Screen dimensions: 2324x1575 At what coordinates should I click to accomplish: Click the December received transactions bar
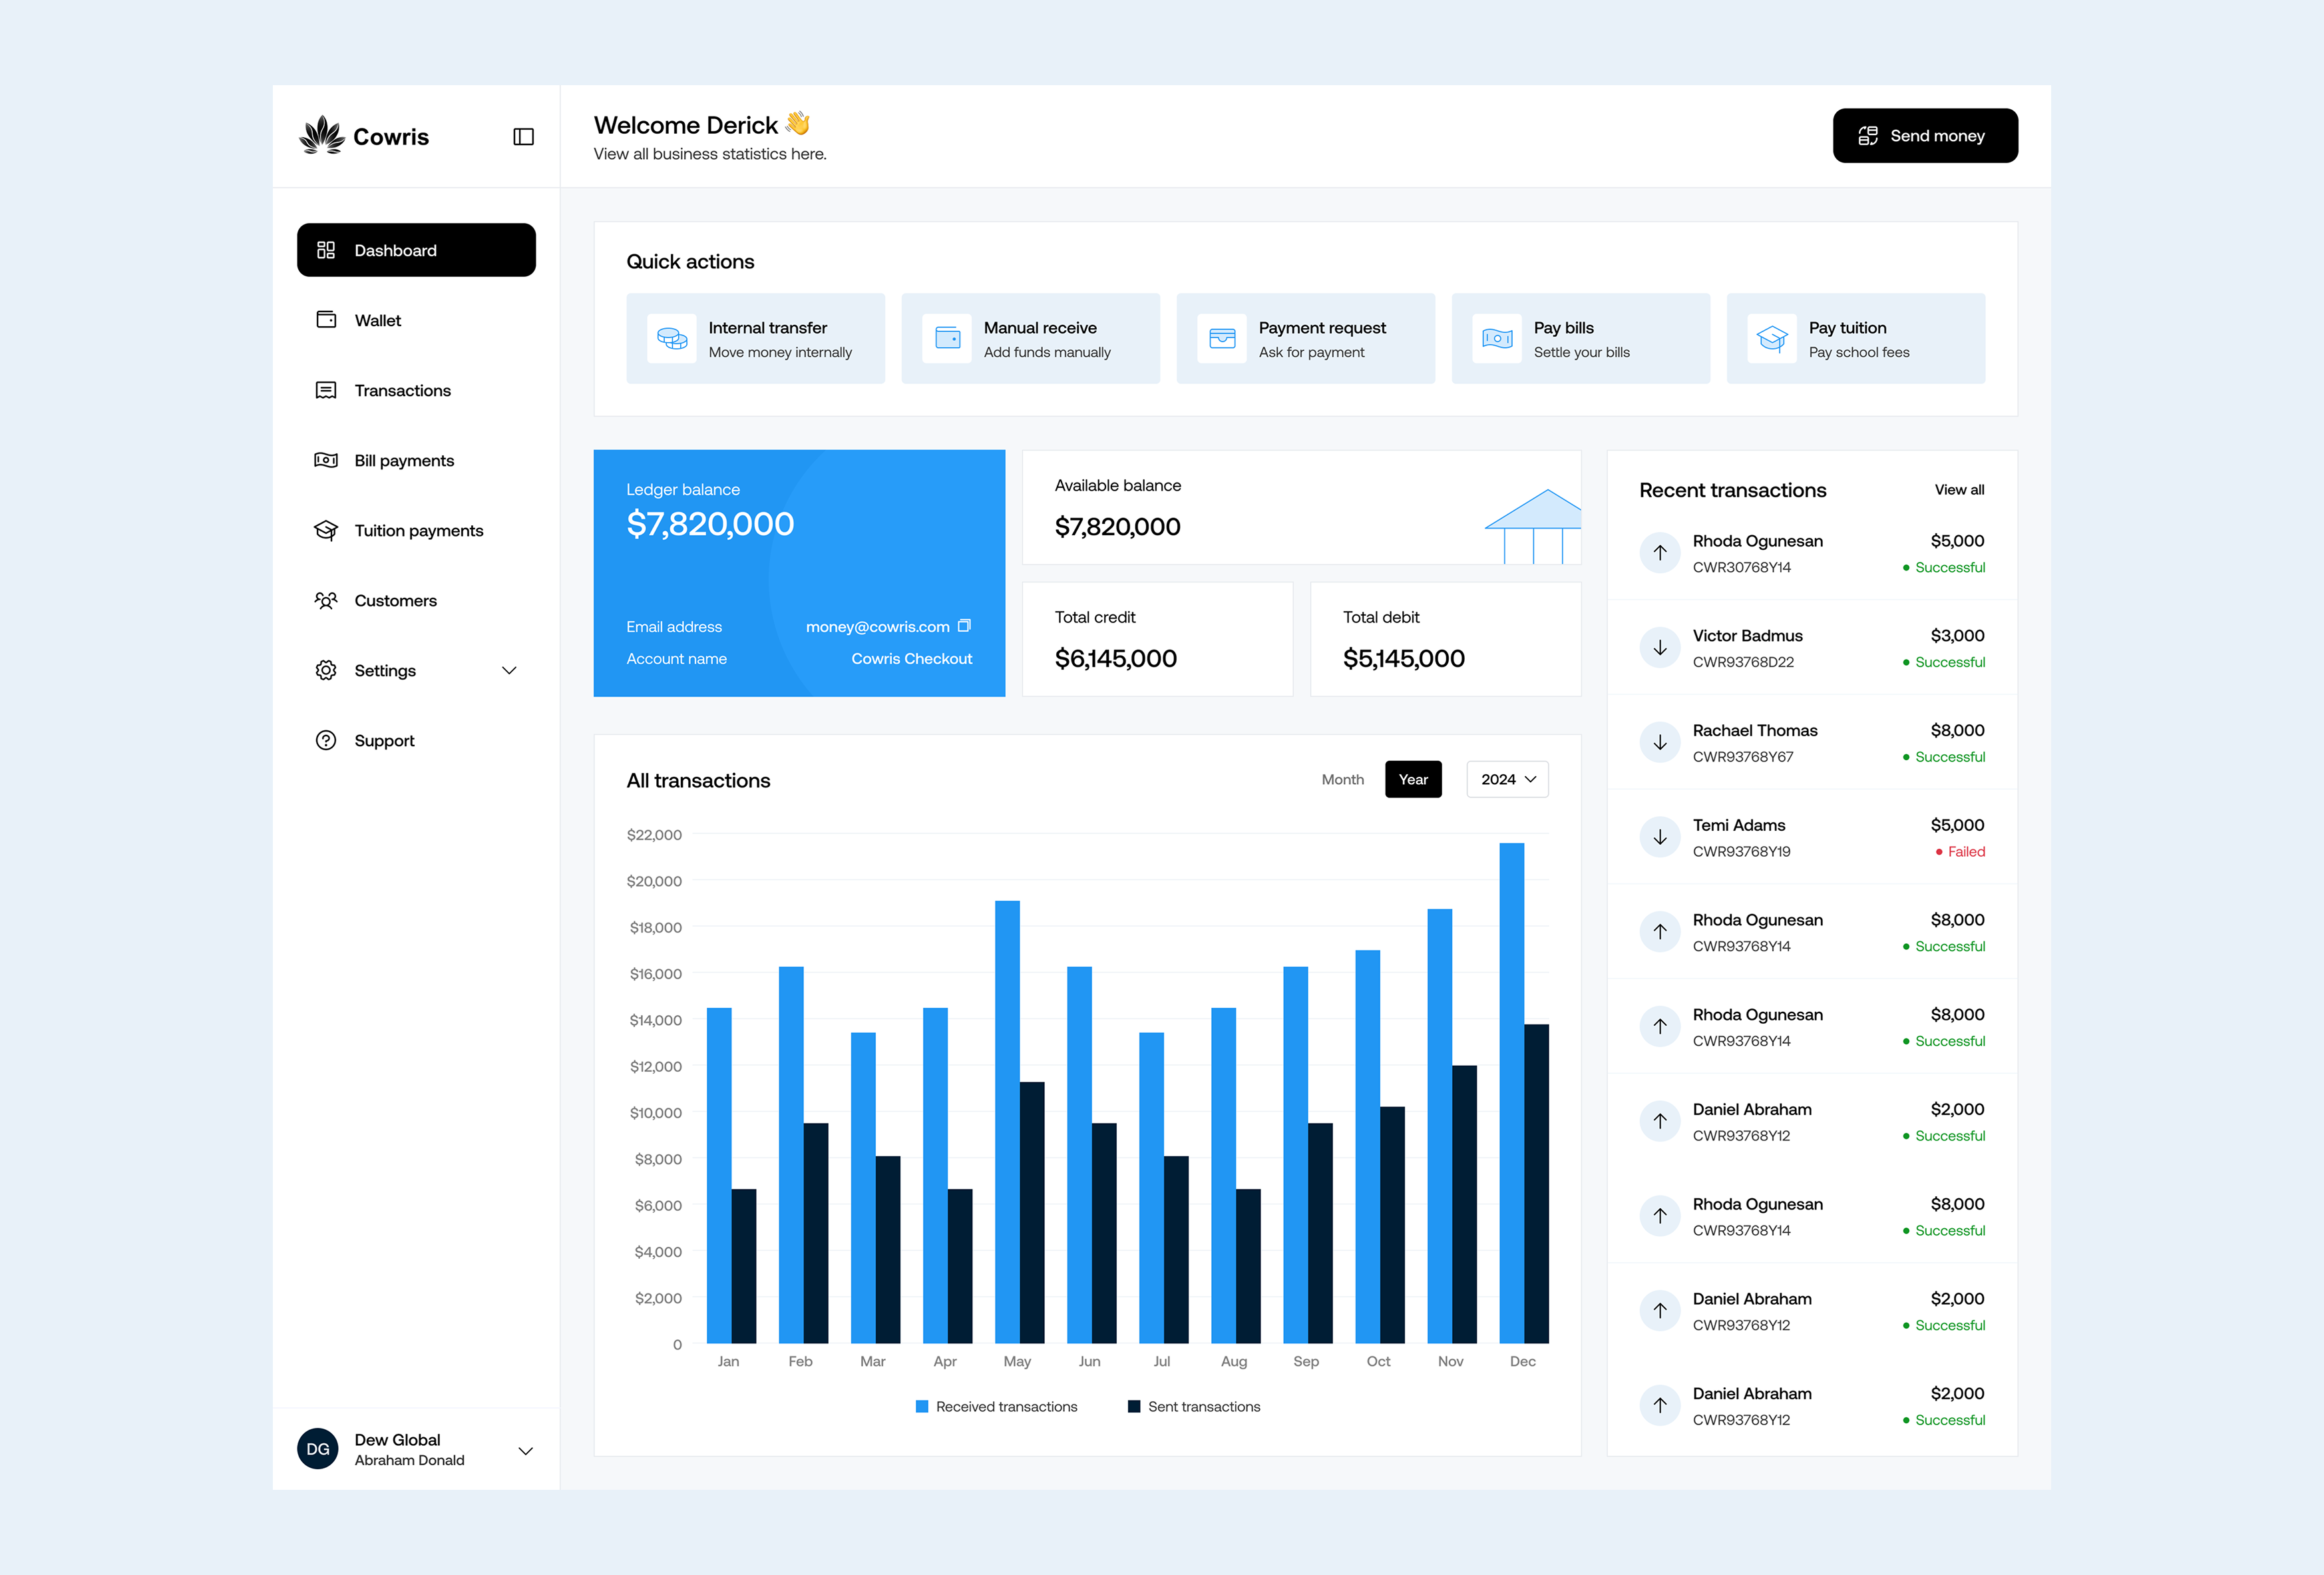[x=1512, y=1093]
